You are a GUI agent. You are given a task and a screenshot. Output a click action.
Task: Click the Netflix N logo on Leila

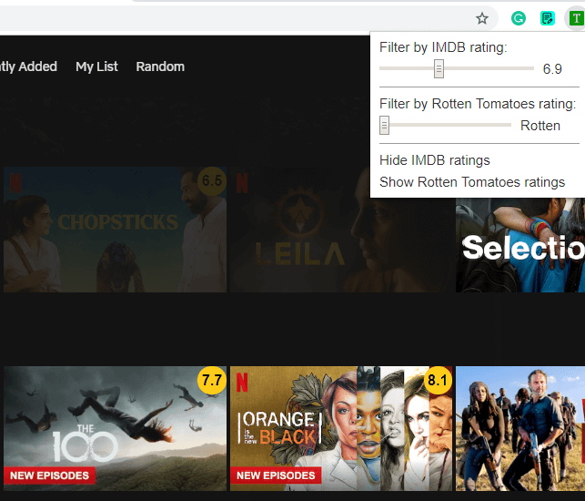click(x=242, y=183)
